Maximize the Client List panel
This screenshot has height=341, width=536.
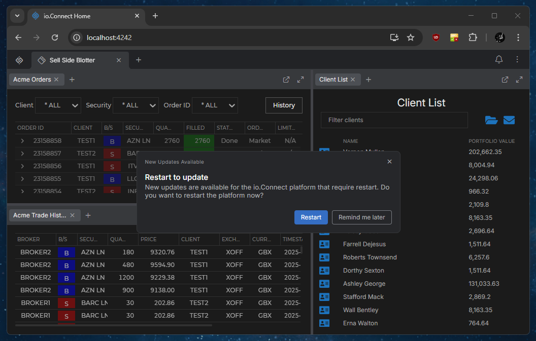click(519, 80)
